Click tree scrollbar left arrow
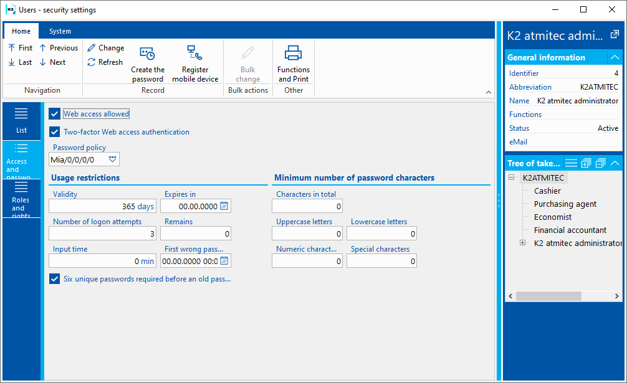Viewport: 627px width, 383px height. coord(510,296)
